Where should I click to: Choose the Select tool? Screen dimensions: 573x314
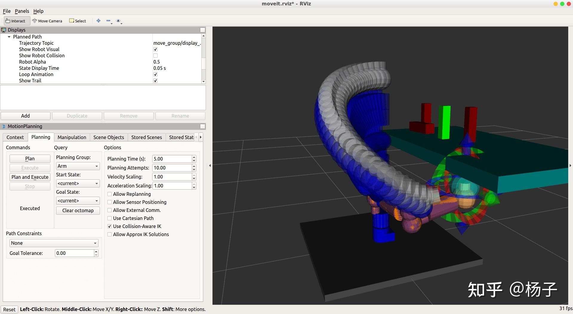click(78, 21)
